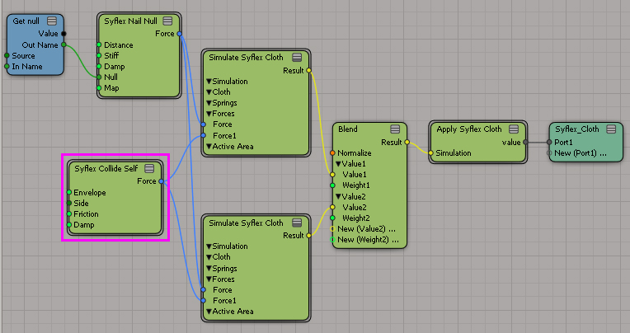Expand Springs group in Simulate node wired to Value1
Screen dimensions: 630x333
click(209, 103)
